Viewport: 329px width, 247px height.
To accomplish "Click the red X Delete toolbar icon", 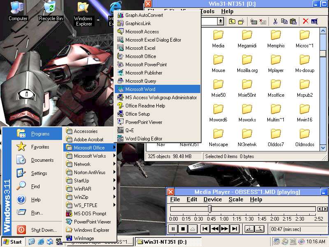I will (x=305, y=21).
